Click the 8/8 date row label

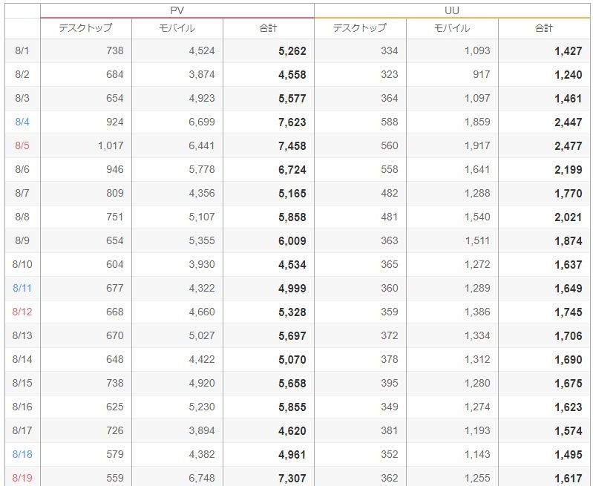pyautogui.click(x=22, y=217)
